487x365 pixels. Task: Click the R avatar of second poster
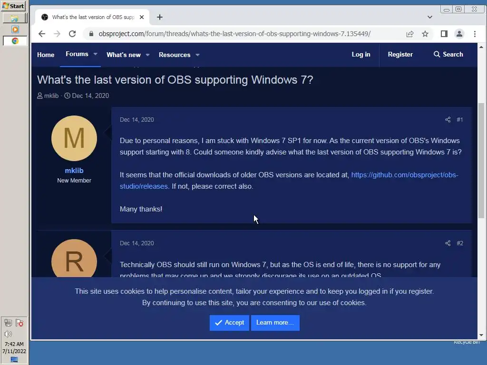point(74,258)
